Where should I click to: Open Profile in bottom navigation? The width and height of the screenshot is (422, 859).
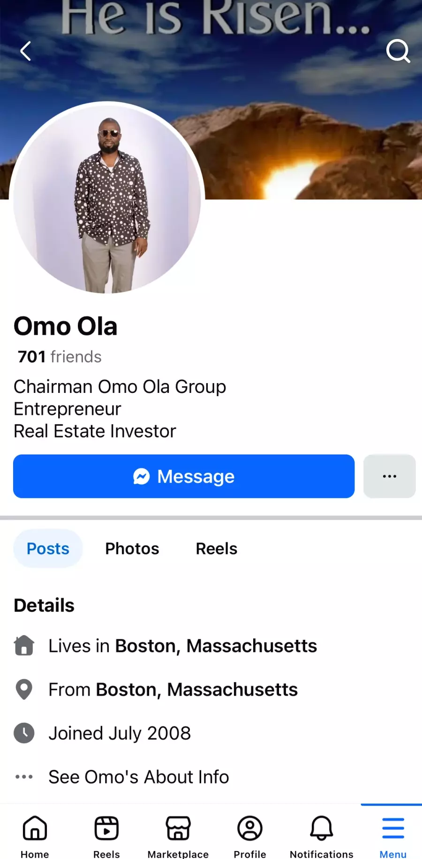250,836
